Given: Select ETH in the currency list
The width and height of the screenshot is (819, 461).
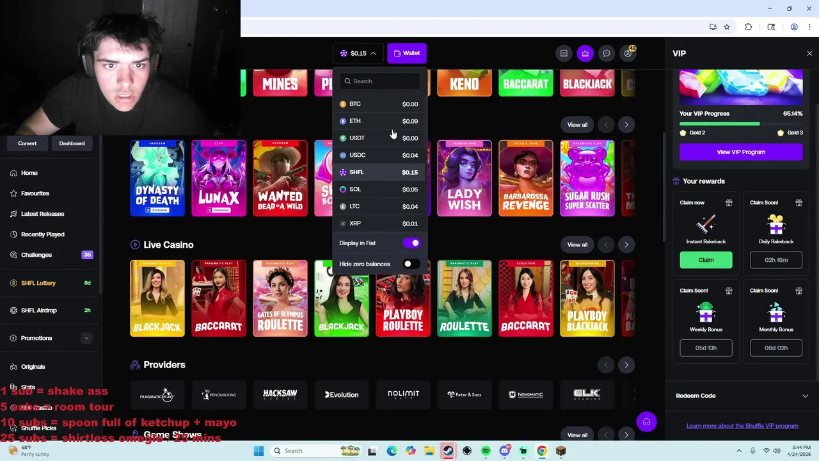Looking at the screenshot, I should click(379, 121).
